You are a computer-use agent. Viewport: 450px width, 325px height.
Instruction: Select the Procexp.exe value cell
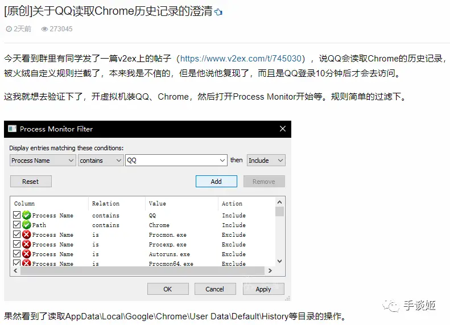coord(168,245)
